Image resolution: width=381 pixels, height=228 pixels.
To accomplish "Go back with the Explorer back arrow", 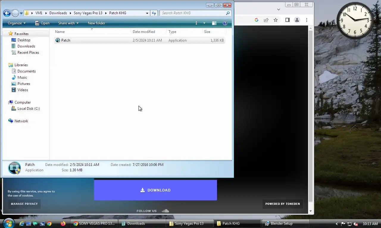I will coord(7,13).
